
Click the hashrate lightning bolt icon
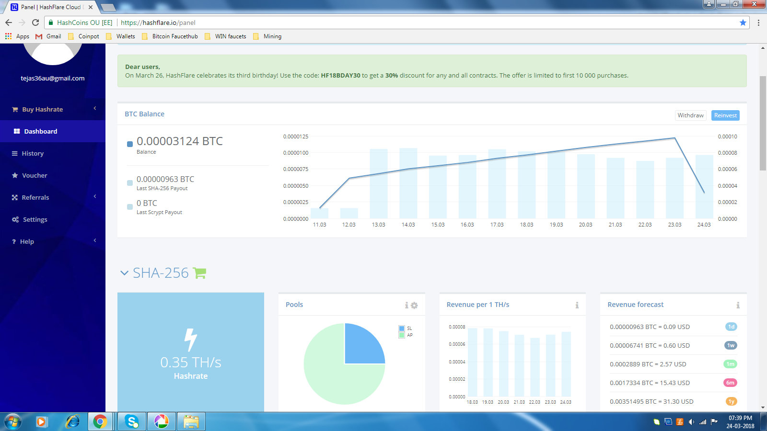click(x=191, y=340)
